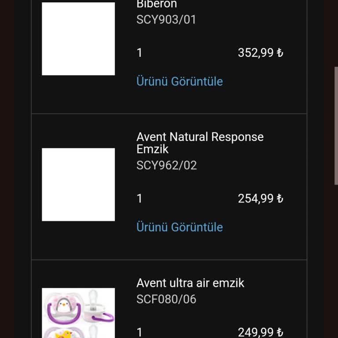Screen dimensions: 338x338
Task: Select product code SCY962/02
Action: tap(167, 165)
